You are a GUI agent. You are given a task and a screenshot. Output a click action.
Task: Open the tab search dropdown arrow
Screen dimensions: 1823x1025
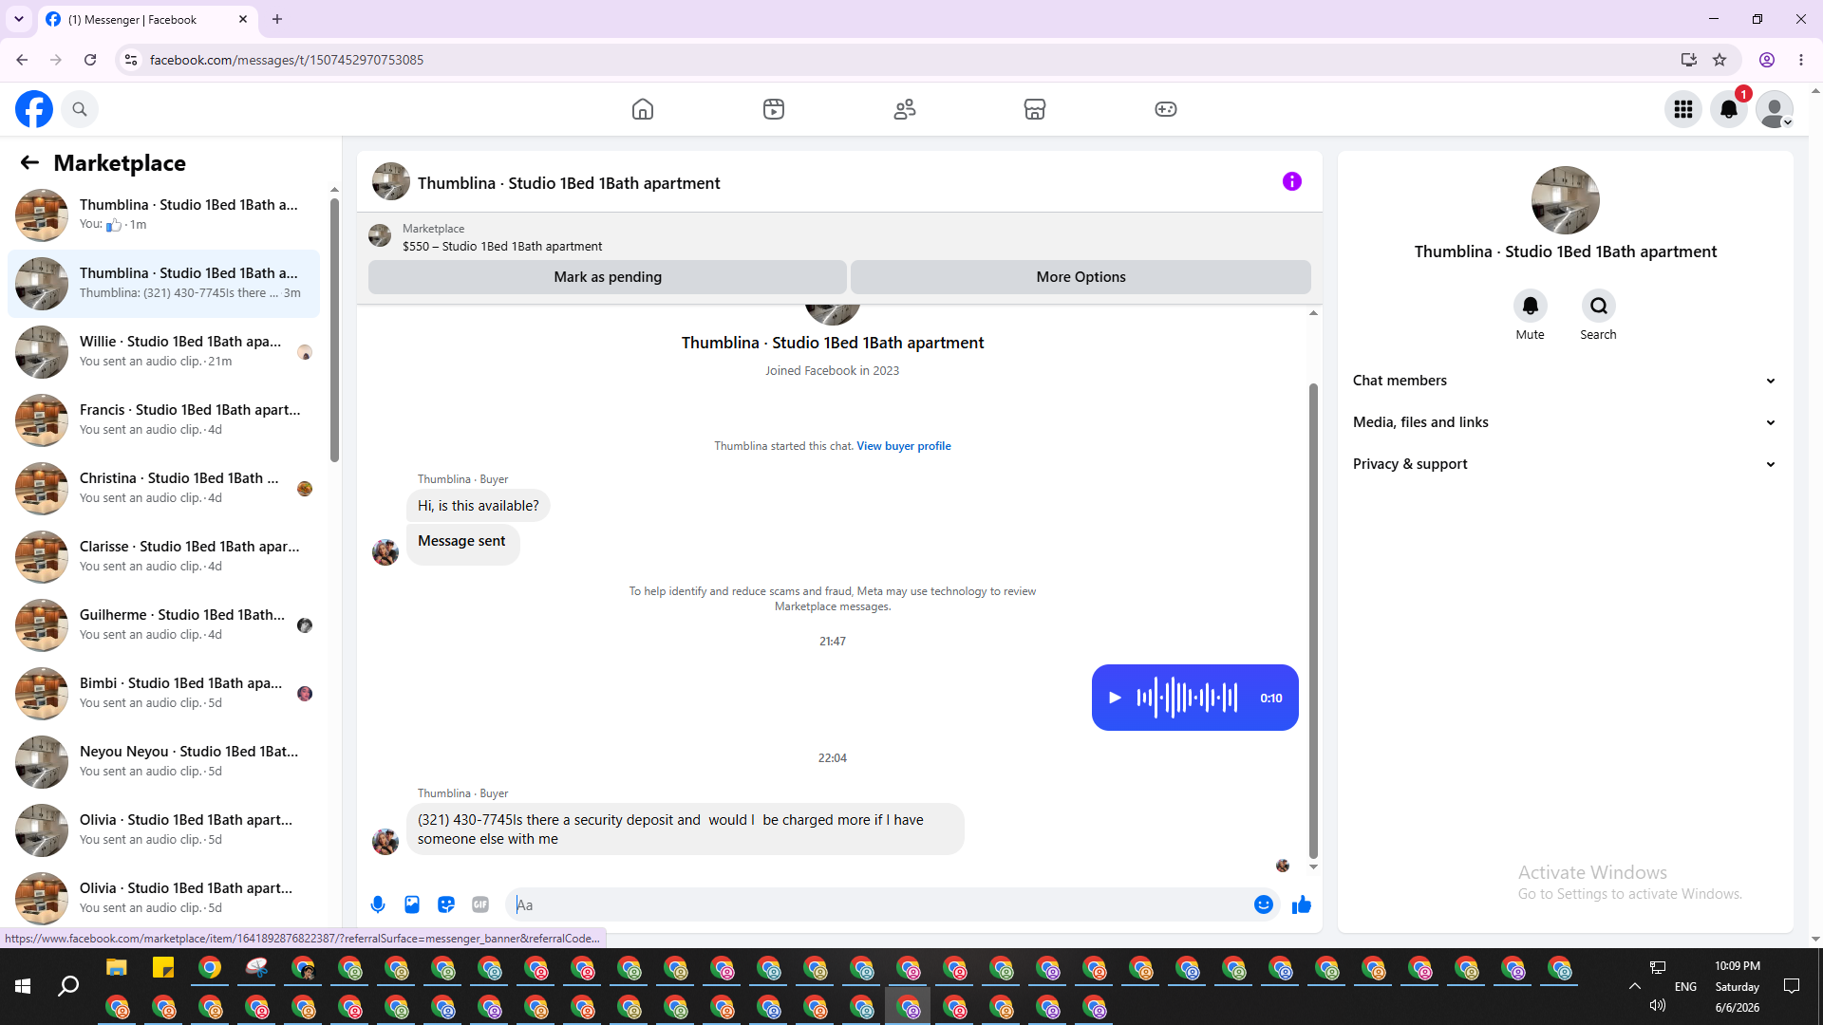pyautogui.click(x=19, y=19)
